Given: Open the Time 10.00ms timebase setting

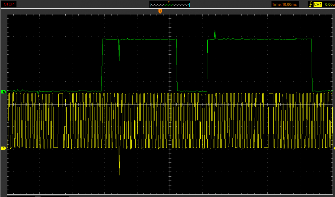Looking at the screenshot, I should pos(285,4).
